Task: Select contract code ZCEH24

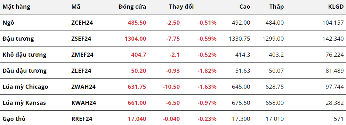Action: 82,22
